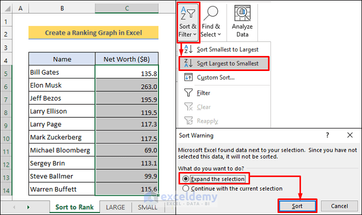
Task: Click the Warren Buffett cell
Action: [x=62, y=189]
